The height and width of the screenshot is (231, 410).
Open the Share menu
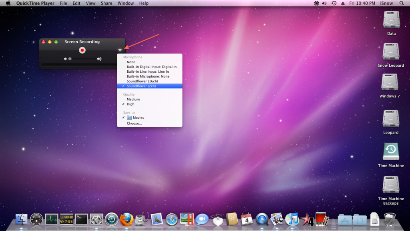[107, 3]
